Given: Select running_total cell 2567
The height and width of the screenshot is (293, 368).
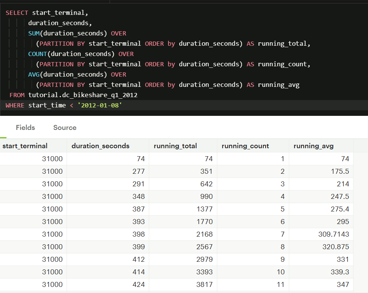Looking at the screenshot, I should click(x=183, y=247).
